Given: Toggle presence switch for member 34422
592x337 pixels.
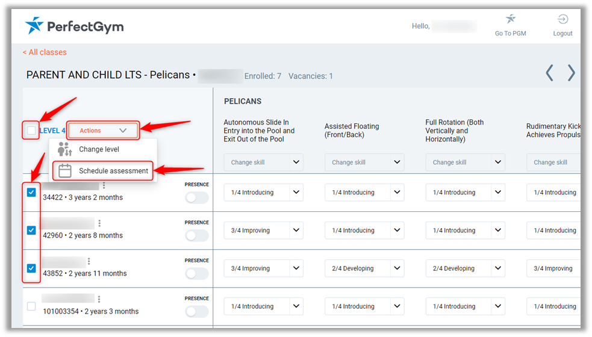Looking at the screenshot, I should pyautogui.click(x=197, y=198).
